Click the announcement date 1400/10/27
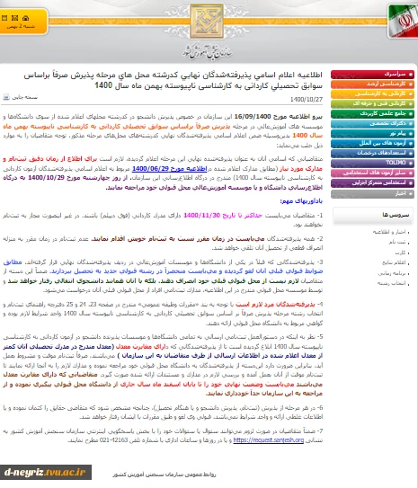This screenshot has height=488, width=418. point(307,100)
